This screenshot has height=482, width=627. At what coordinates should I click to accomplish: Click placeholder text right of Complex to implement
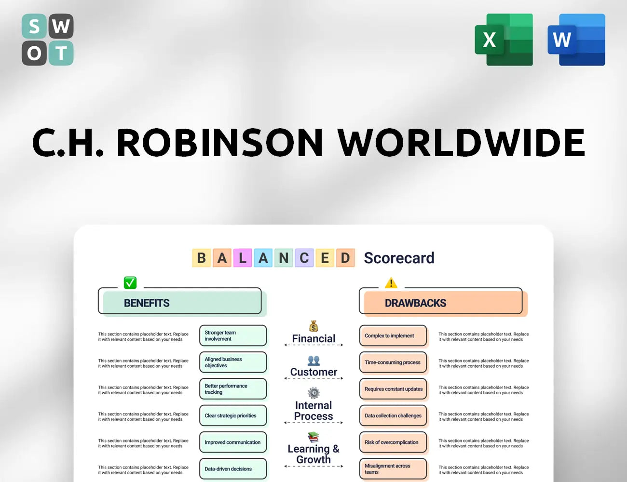pos(483,336)
